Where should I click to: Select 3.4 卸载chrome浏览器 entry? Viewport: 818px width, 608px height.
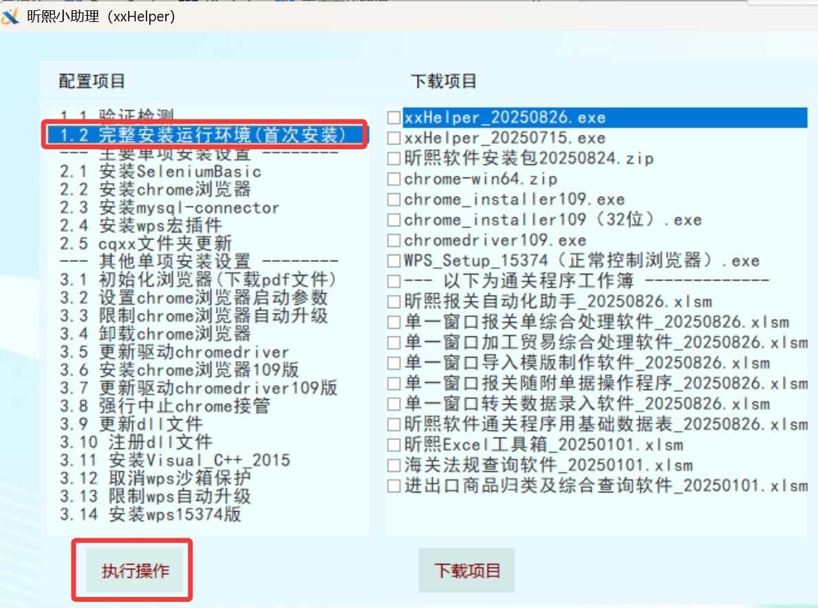pyautogui.click(x=155, y=334)
